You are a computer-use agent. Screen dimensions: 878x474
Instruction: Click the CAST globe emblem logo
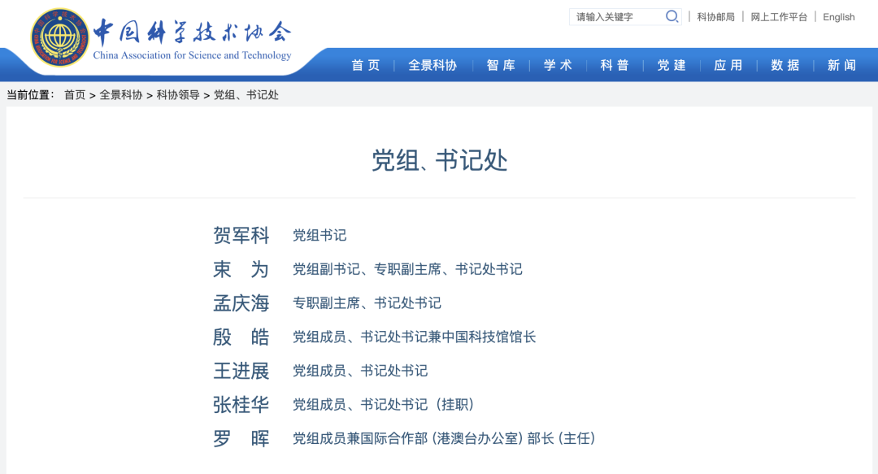click(x=59, y=38)
